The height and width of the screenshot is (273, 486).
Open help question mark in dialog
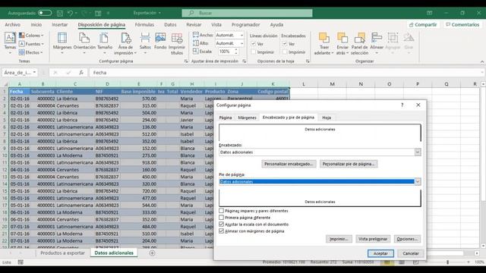pos(402,105)
